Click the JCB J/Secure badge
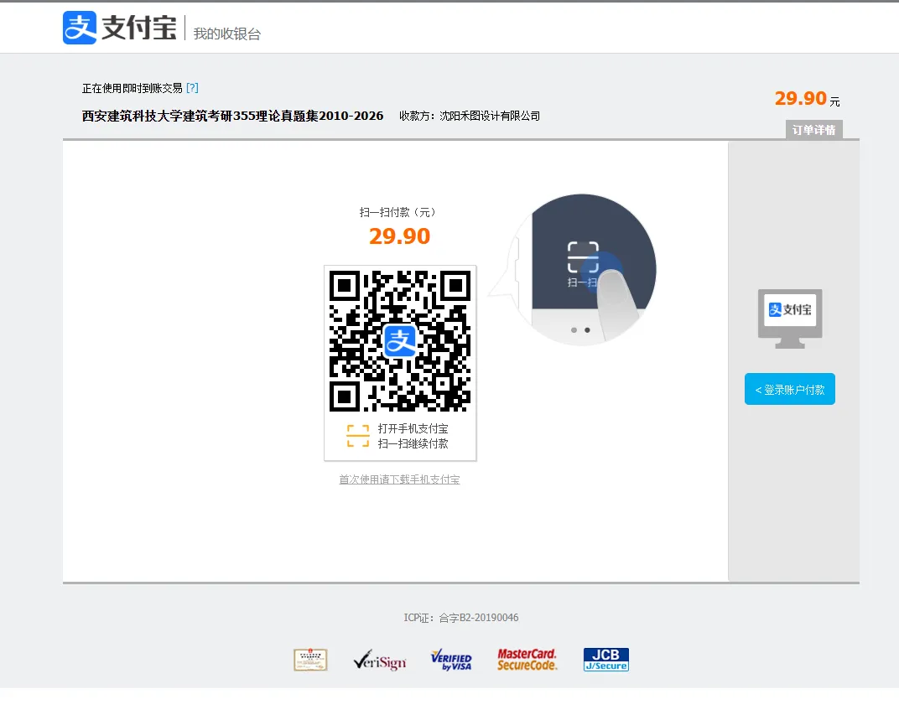This screenshot has width=899, height=715. click(x=606, y=660)
